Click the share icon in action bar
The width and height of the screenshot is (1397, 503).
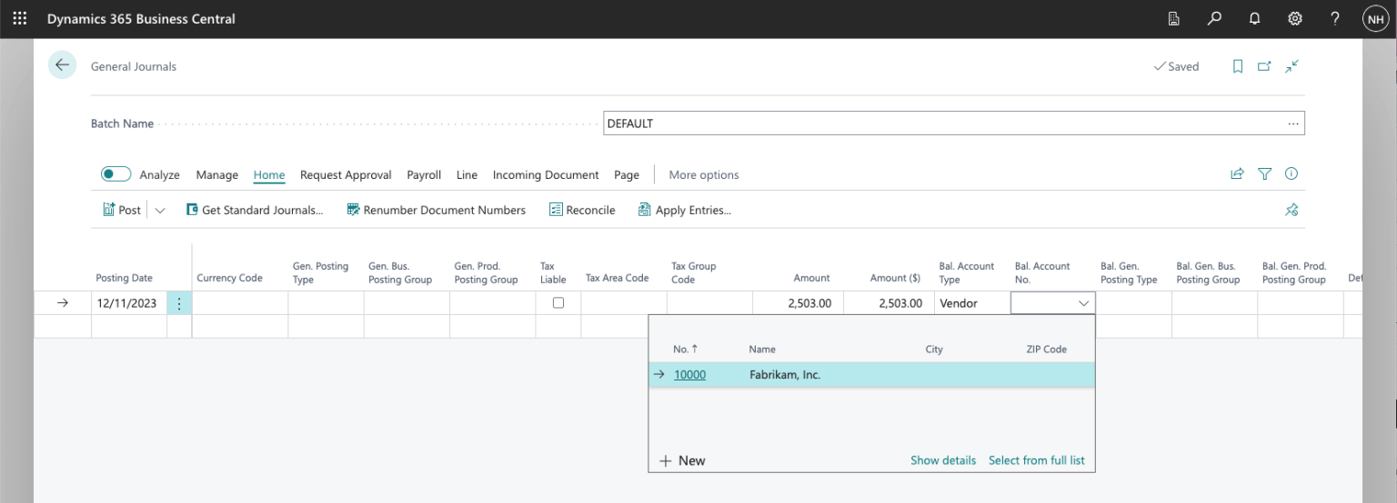[1237, 174]
